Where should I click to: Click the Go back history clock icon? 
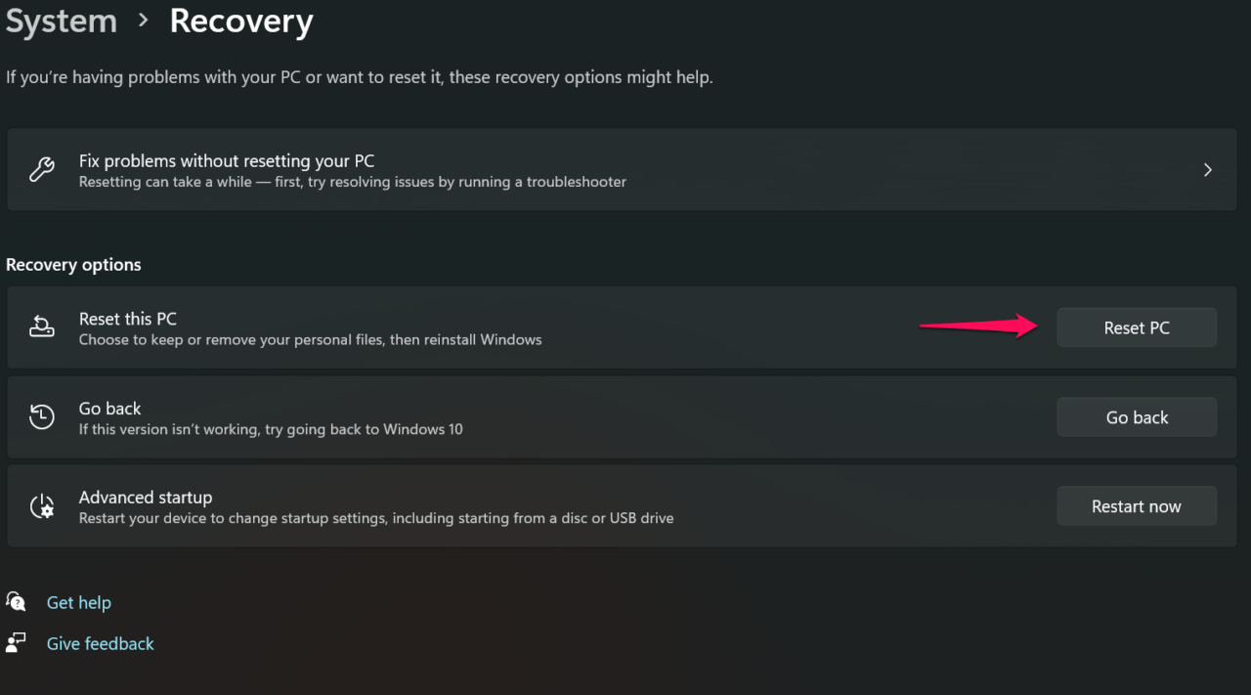41,417
